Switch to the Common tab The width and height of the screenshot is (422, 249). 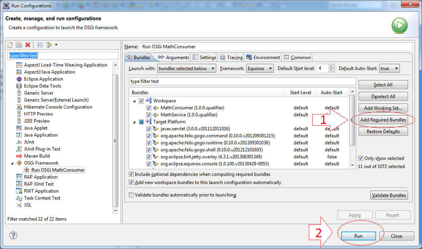(x=298, y=57)
